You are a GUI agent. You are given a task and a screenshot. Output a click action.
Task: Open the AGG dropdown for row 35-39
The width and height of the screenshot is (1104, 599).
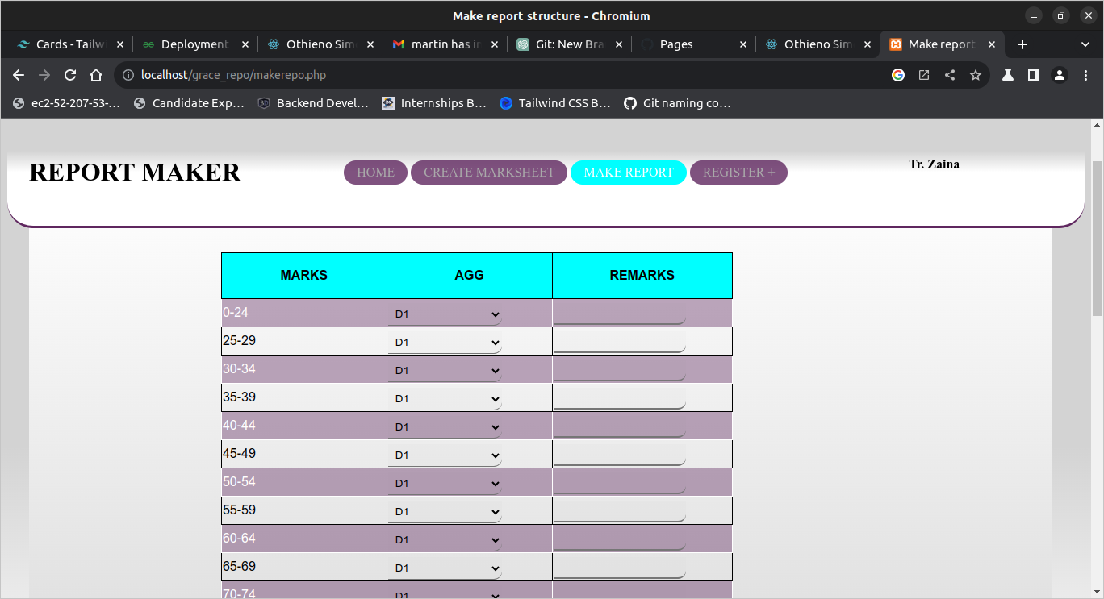pyautogui.click(x=445, y=398)
